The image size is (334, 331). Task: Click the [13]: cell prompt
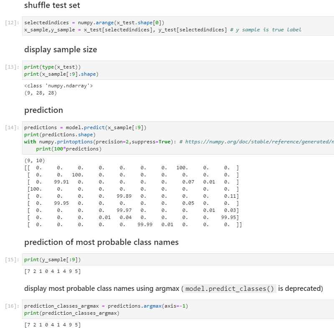tap(12, 67)
